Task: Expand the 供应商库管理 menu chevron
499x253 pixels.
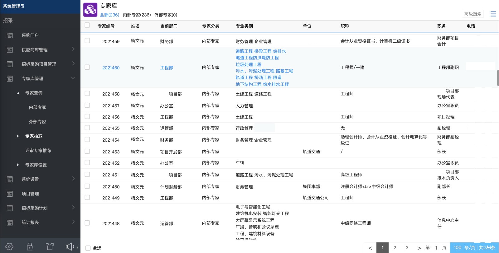Action: pyautogui.click(x=73, y=49)
